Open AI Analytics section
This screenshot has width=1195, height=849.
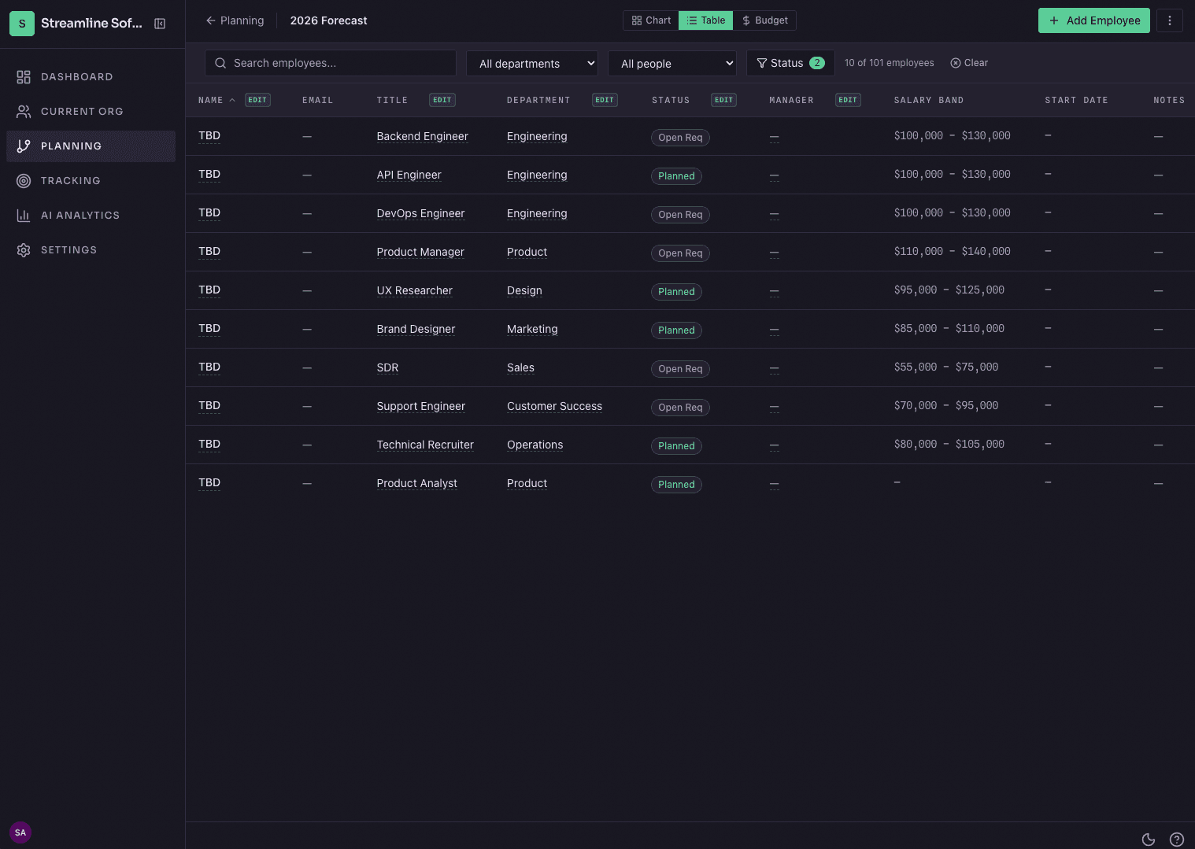coord(91,216)
